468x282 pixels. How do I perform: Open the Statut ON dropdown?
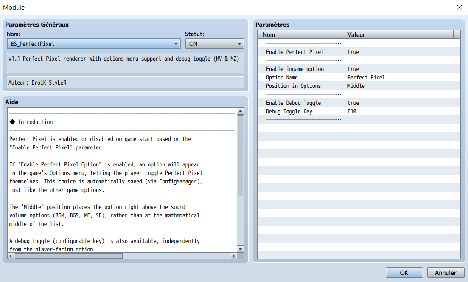point(214,44)
